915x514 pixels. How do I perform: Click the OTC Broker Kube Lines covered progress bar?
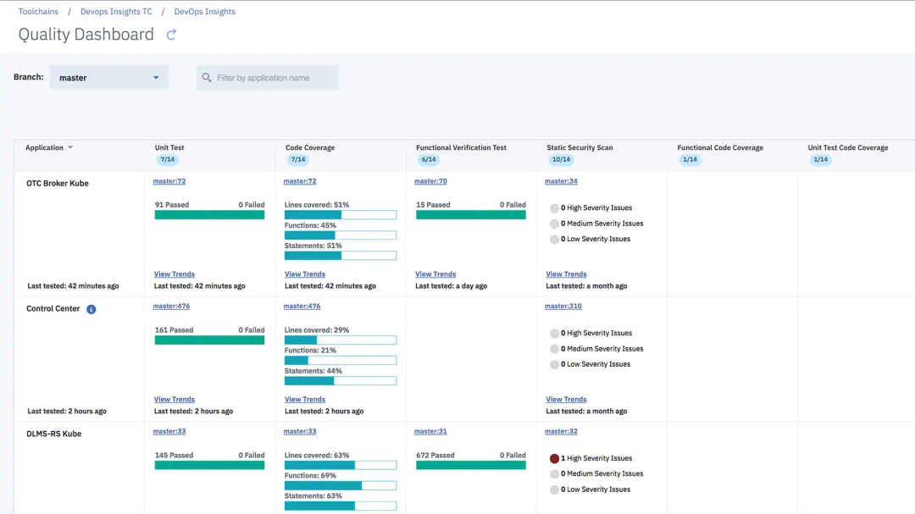point(340,215)
